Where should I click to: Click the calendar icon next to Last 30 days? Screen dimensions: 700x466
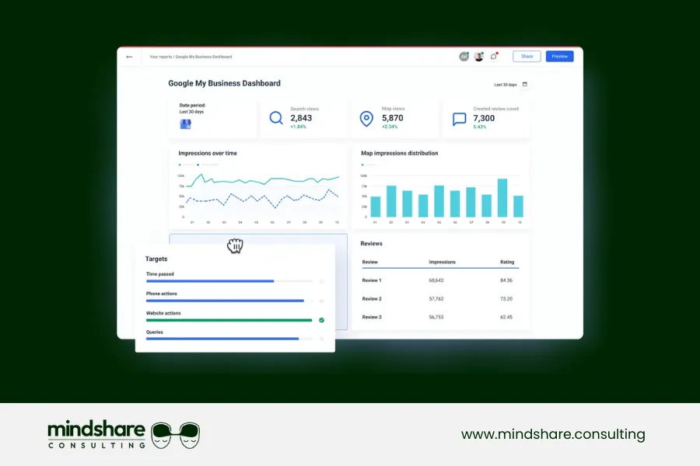524,84
